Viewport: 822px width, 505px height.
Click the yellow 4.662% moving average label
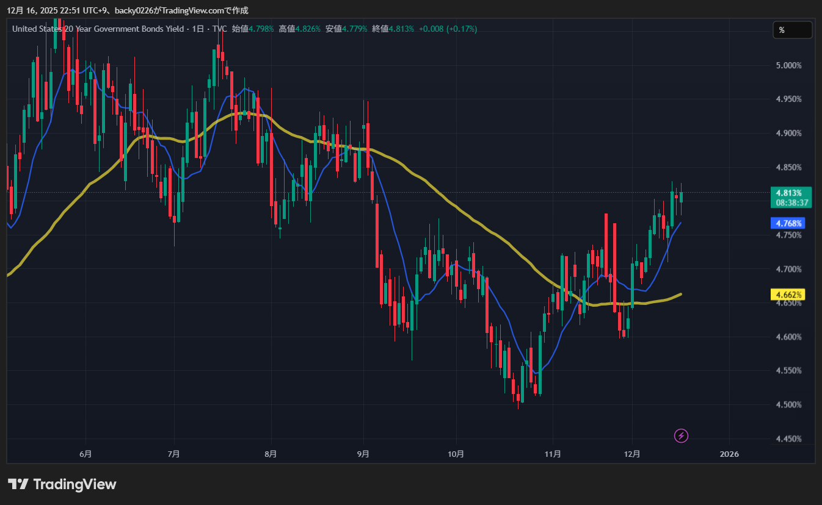788,295
